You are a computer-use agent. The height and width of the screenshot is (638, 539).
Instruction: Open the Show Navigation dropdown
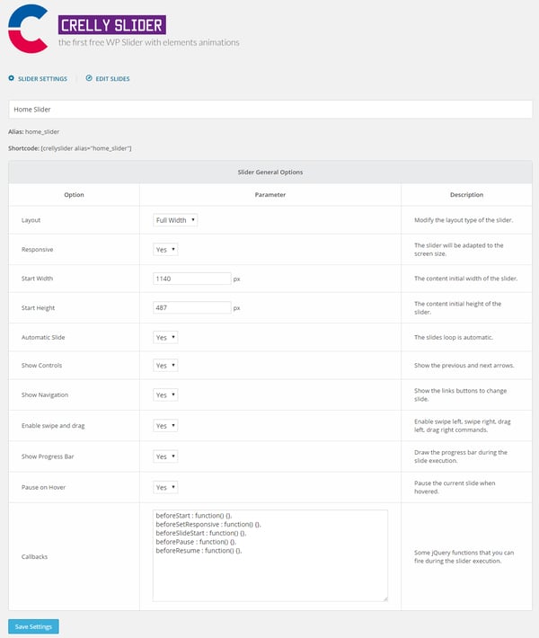tap(165, 394)
